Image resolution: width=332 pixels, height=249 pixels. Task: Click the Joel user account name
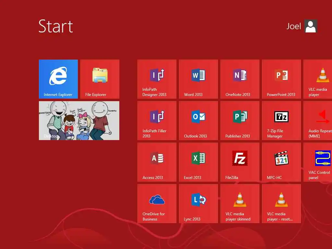pos(293,26)
